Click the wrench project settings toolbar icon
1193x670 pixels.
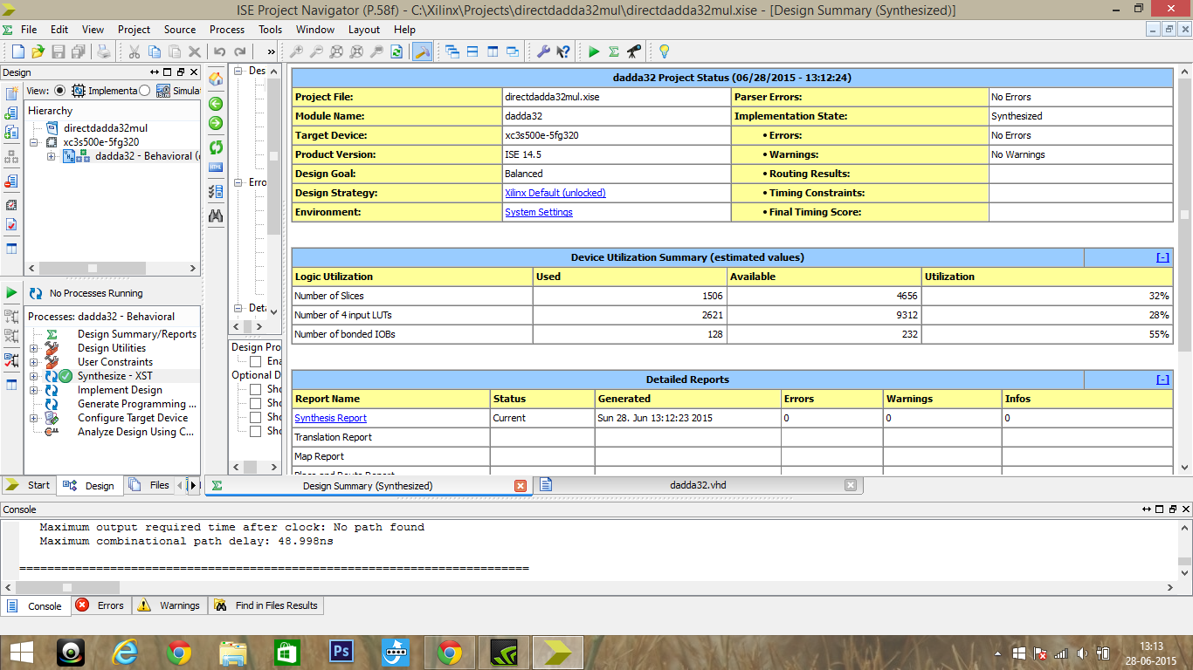pos(543,51)
